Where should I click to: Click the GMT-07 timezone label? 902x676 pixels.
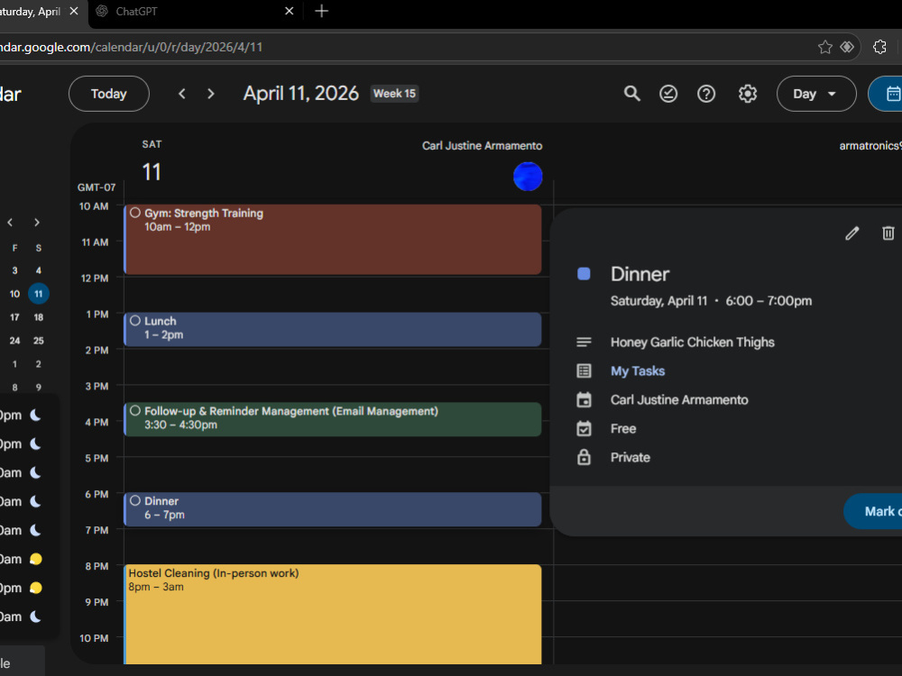pyautogui.click(x=97, y=187)
